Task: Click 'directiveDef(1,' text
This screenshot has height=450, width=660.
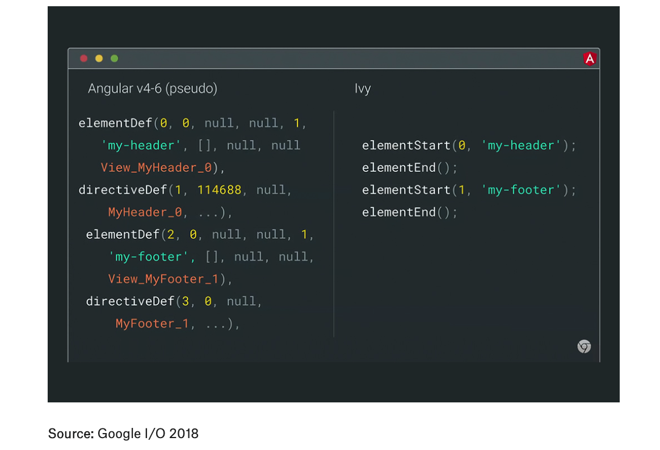Action: (x=133, y=190)
